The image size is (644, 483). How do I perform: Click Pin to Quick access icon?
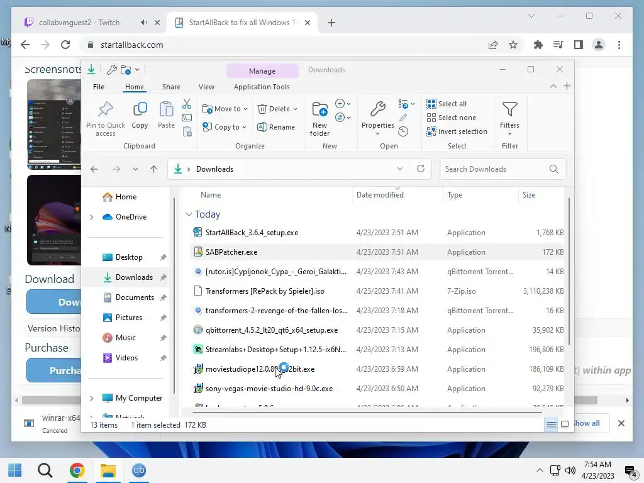coord(106,109)
